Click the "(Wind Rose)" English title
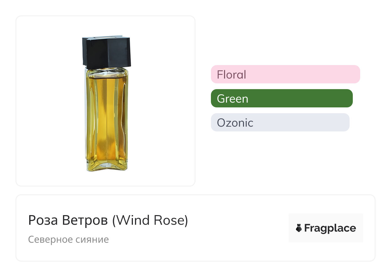The height and width of the screenshot is (277, 391). point(150,220)
